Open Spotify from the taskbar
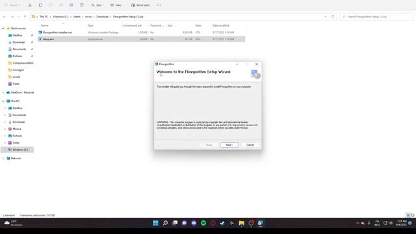 (203, 223)
